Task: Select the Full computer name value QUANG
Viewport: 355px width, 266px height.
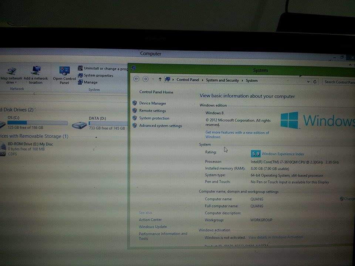Action: click(x=257, y=206)
